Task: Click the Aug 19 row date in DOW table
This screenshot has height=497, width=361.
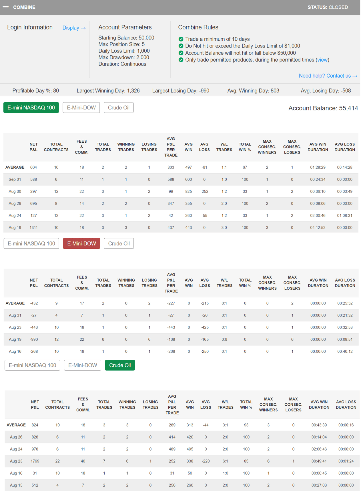Action: click(15, 339)
